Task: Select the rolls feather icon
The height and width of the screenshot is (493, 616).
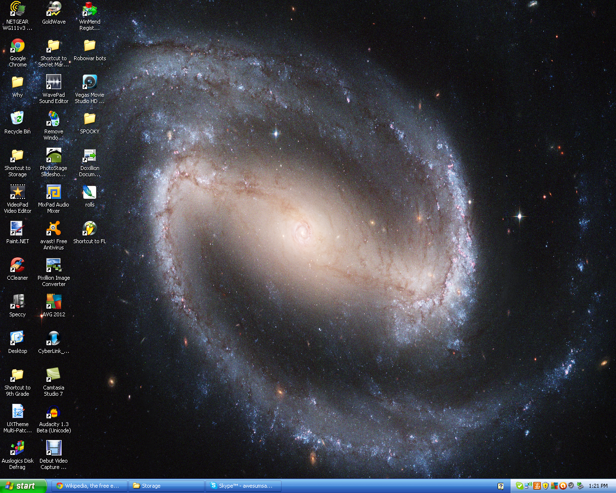Action: click(90, 196)
